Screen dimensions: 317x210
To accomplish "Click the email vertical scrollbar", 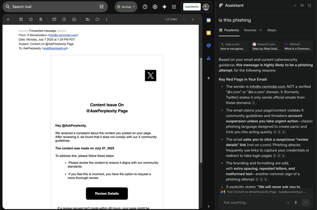I will coord(201,110).
